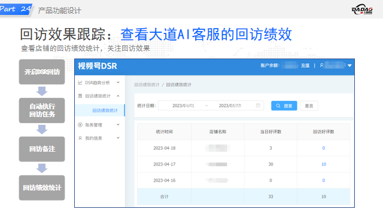Viewport: 383px width, 215px height.
Task: Collapse the 回访绩效统计 menu chevron
Action: [118, 96]
